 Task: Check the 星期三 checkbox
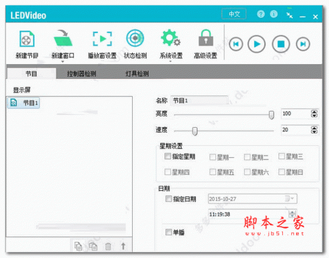(x=282, y=156)
